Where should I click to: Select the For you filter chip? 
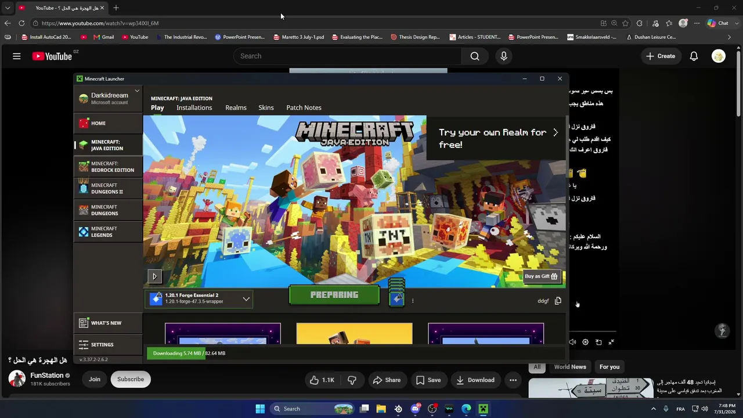pyautogui.click(x=609, y=367)
